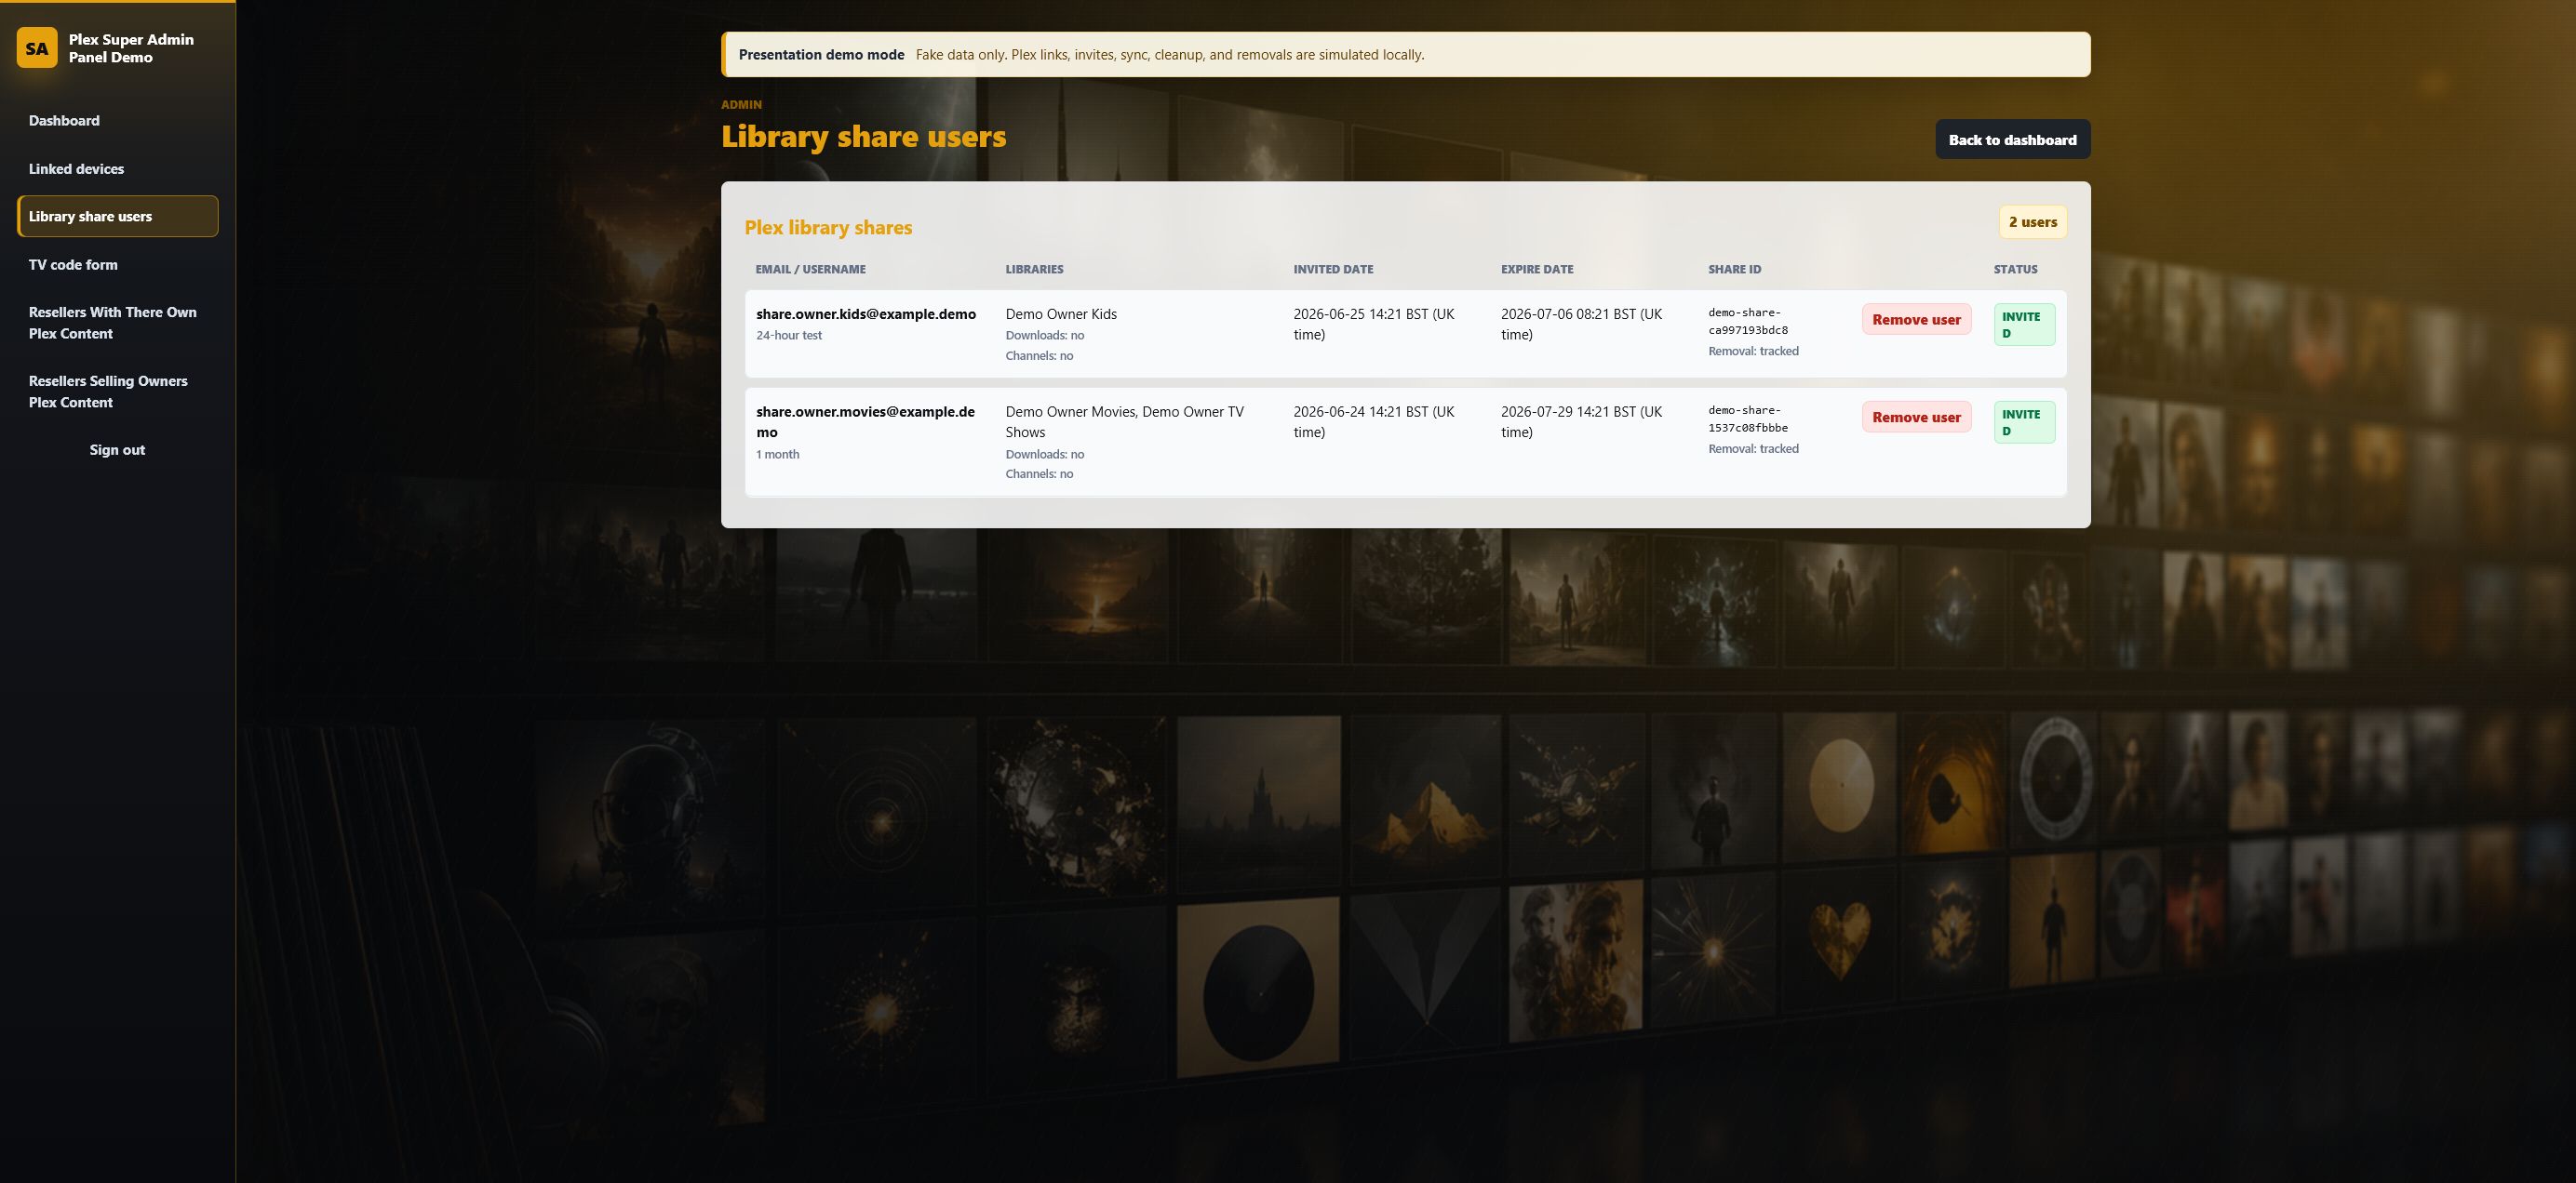Click INVITED status badge for kids share
This screenshot has height=1183, width=2576.
coord(2024,325)
